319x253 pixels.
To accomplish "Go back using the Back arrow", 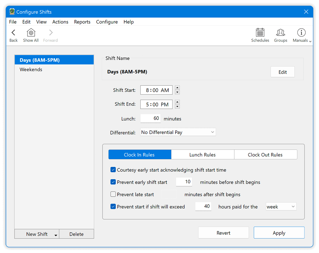I will (x=13, y=32).
